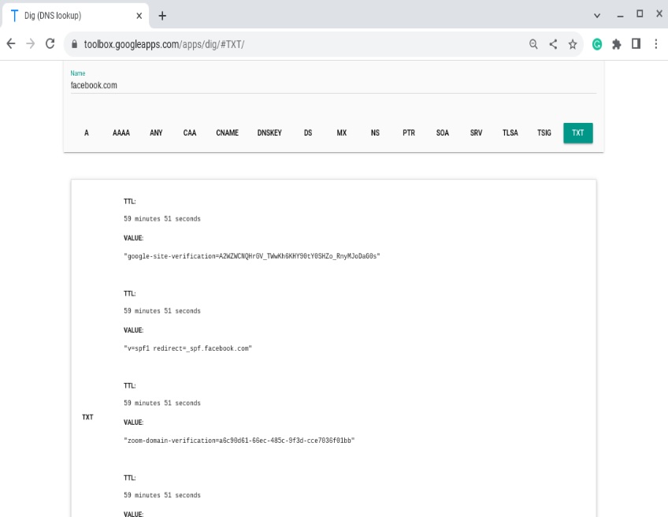
Task: Click the zoom-domain-verification value text
Action: (239, 441)
